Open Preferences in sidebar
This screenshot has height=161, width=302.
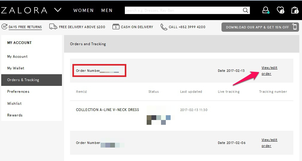click(18, 92)
